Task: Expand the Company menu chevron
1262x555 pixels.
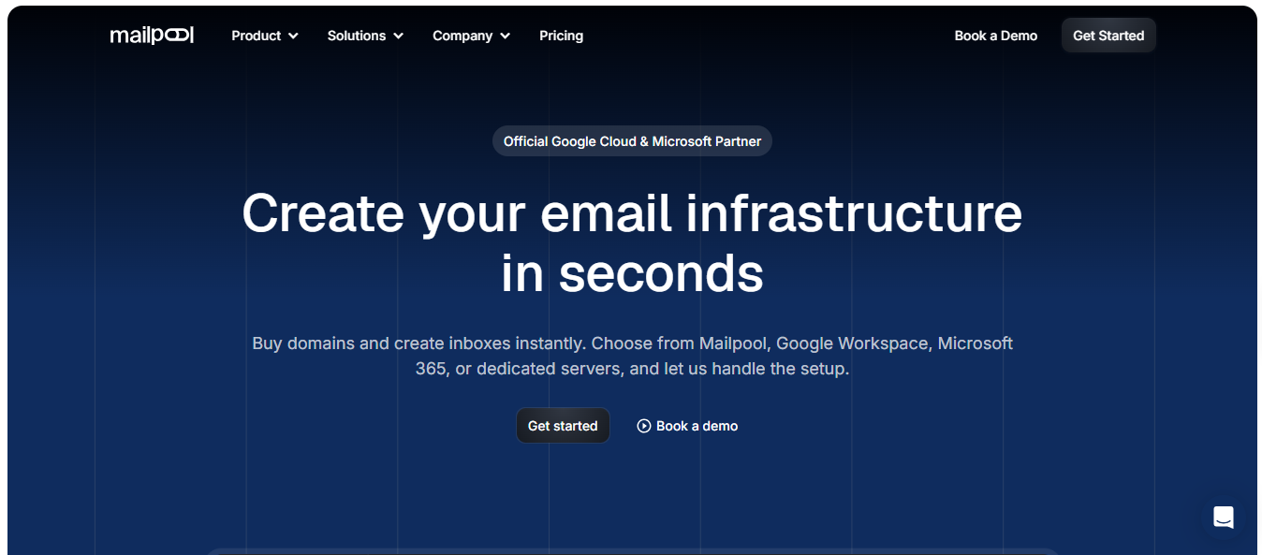Action: tap(505, 36)
